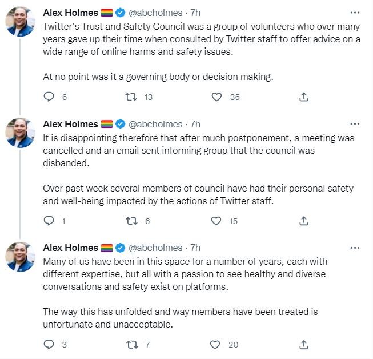This screenshot has height=359, width=373.
Task: Like the first tweet with 35 likes
Action: [216, 97]
